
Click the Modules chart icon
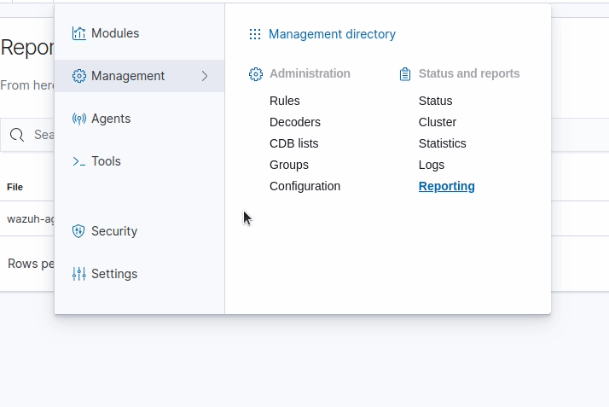click(x=79, y=33)
